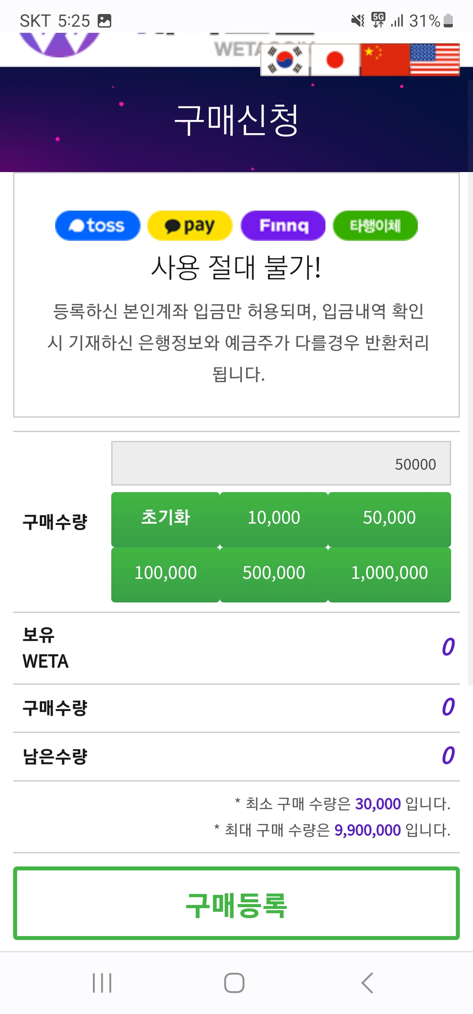473x1014 pixels.
Task: Tap the purple Finnq badge
Action: coord(283,225)
